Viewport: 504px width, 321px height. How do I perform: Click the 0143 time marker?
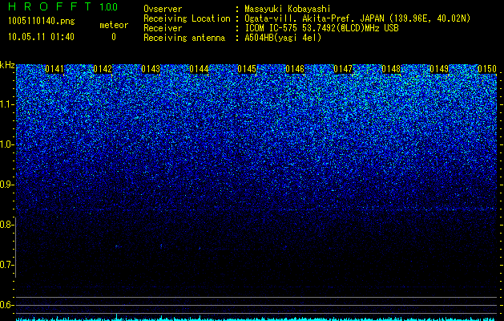pos(151,69)
